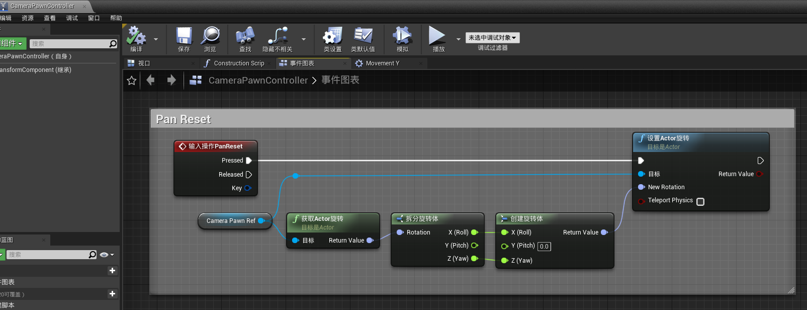Viewport: 807px width, 310px height.
Task: Open the 调试 menu
Action: coord(72,18)
